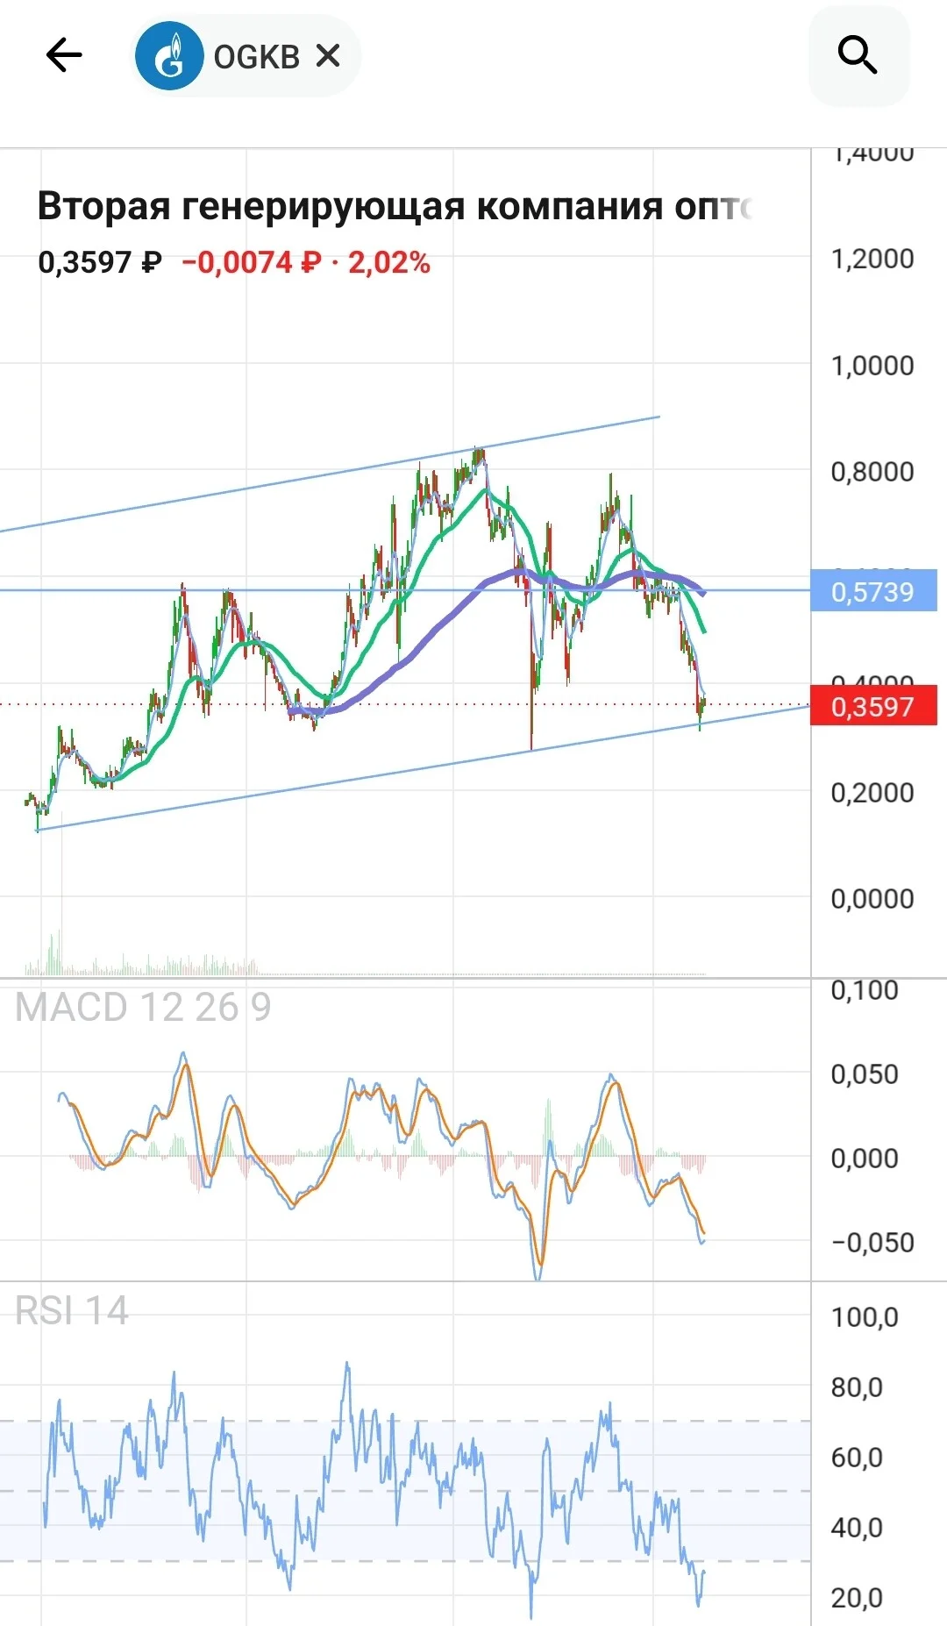Image resolution: width=947 pixels, height=1626 pixels.
Task: Open the MACD 12 26 9 indicator label
Action: pyautogui.click(x=143, y=1008)
